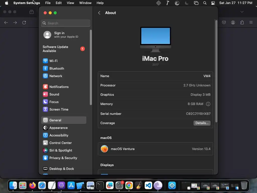Image resolution: width=257 pixels, height=193 pixels.
Task: Click the date and time in menu bar
Action: coord(236,3)
